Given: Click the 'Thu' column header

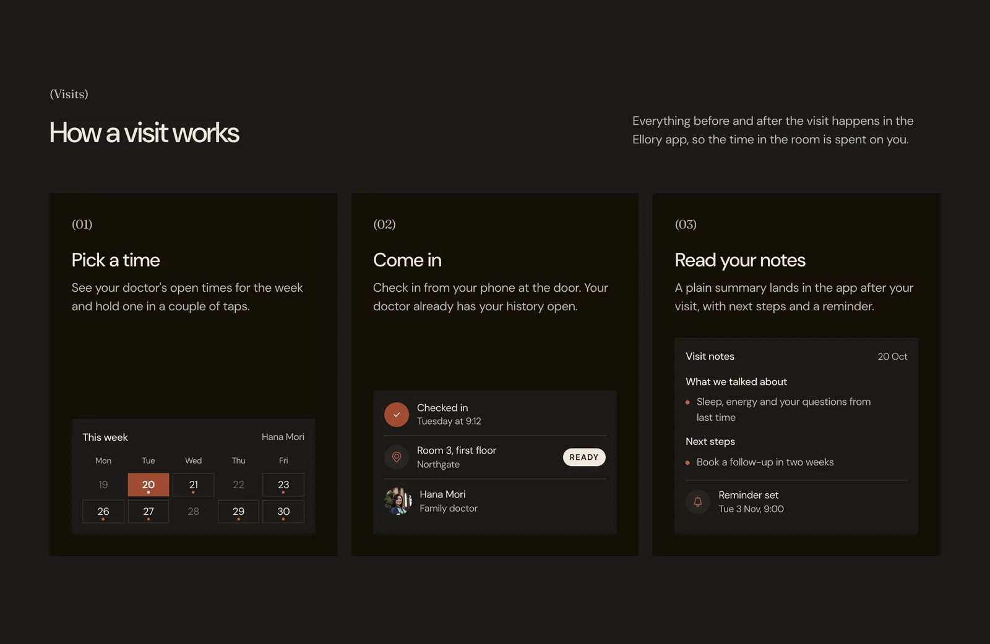Looking at the screenshot, I should (x=238, y=460).
